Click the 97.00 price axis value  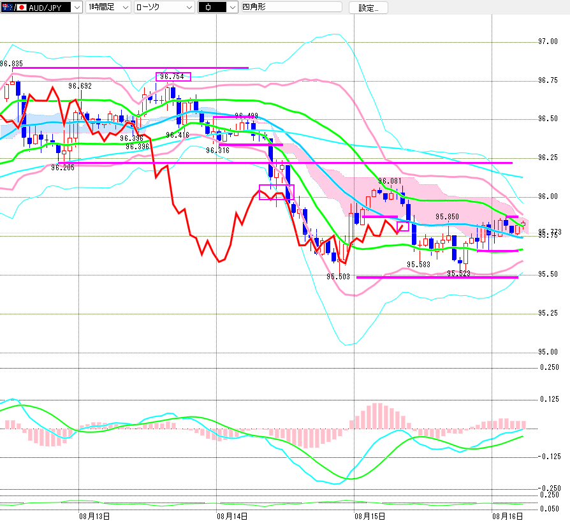[548, 41]
